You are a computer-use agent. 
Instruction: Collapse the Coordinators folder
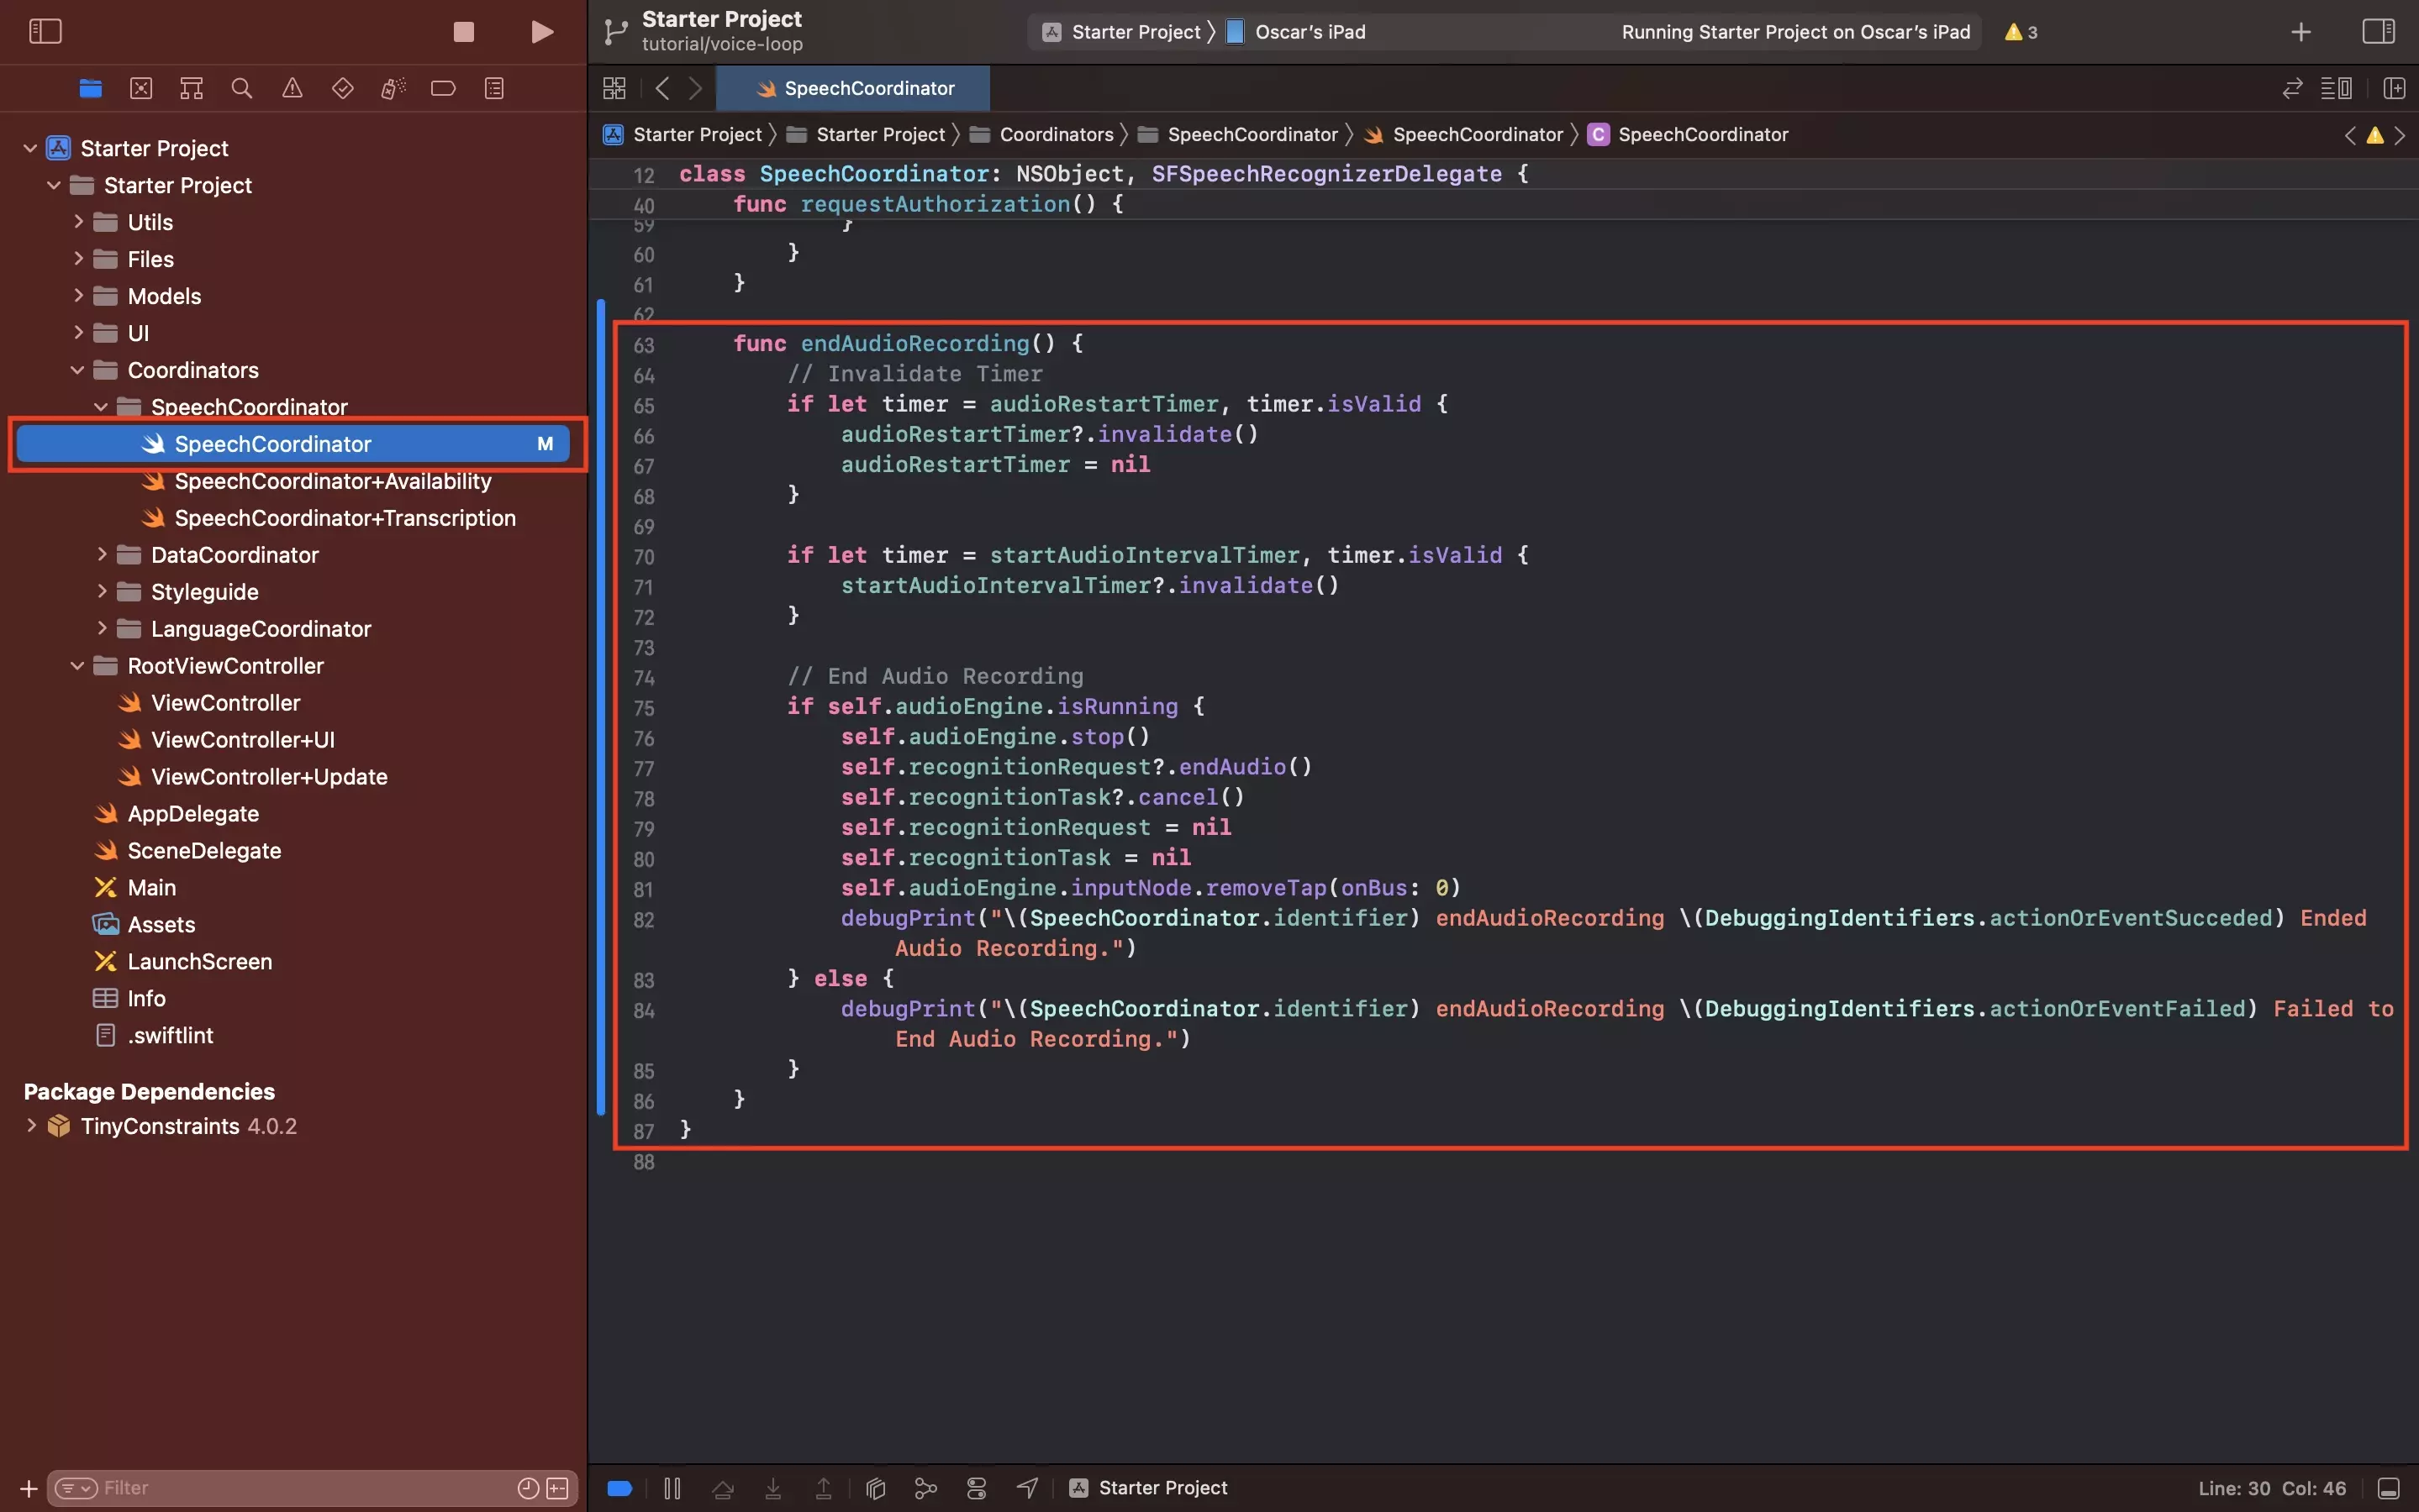(x=78, y=370)
